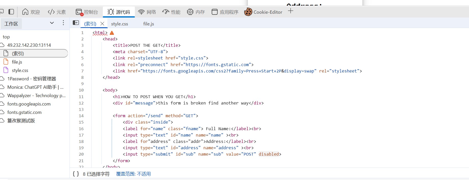Open the Application (应用程序) panel

(225, 12)
